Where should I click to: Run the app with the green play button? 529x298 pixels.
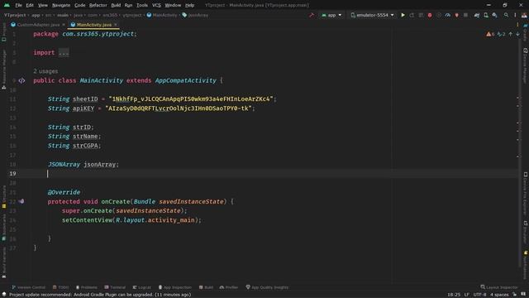(x=403, y=15)
